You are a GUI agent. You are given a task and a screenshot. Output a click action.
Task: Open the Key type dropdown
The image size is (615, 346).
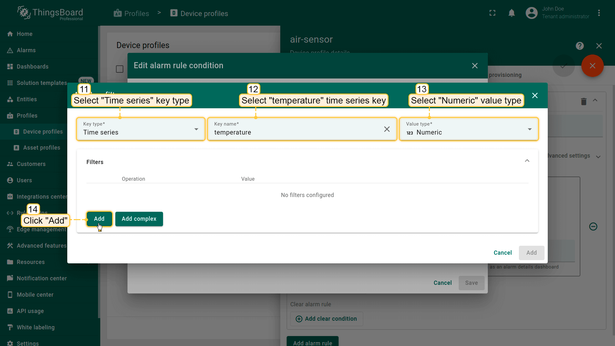pos(141,129)
